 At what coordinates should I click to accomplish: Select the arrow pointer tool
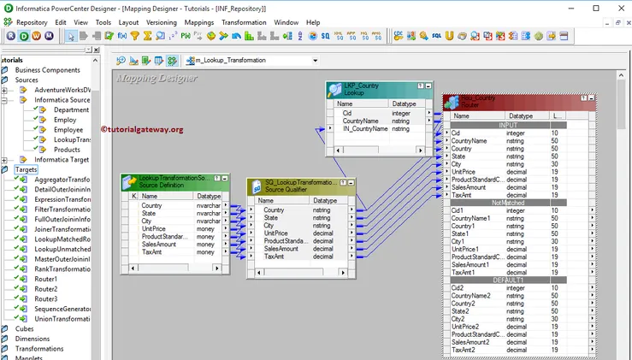pyautogui.click(x=71, y=36)
